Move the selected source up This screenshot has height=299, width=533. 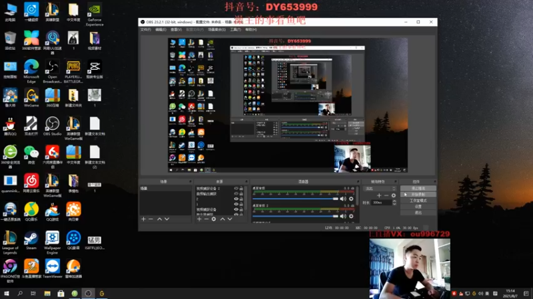[x=223, y=219]
